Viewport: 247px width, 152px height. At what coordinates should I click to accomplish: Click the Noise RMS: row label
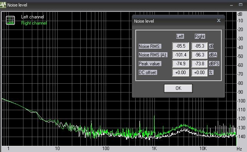coord(150,46)
